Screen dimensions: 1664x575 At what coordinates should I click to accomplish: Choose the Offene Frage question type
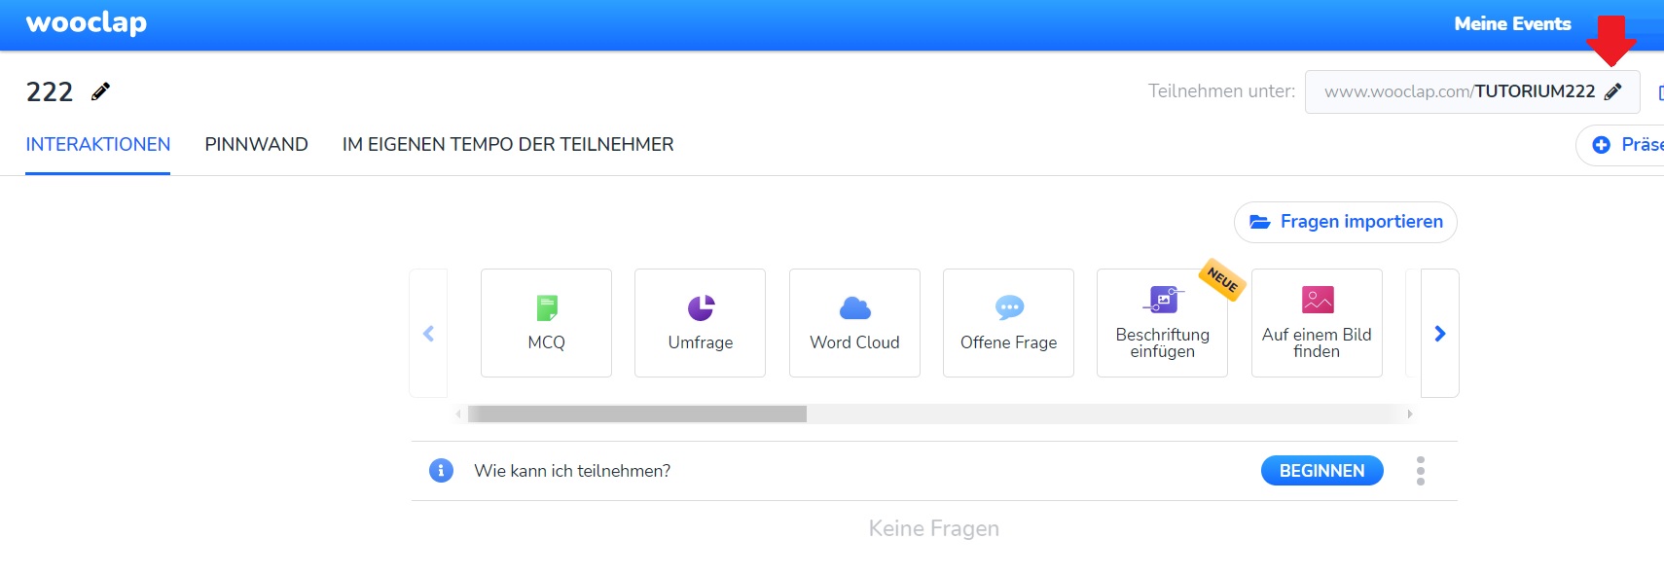1008,323
